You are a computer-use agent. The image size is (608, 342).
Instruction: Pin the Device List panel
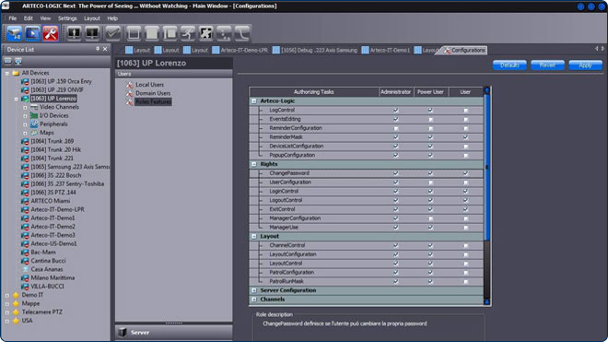[x=98, y=49]
